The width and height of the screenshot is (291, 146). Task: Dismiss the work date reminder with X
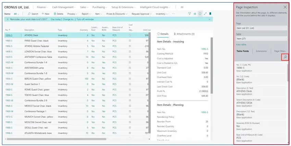coord(8,19)
